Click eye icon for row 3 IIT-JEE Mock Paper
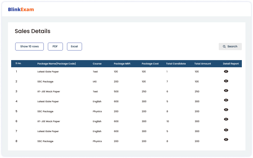Image resolution: width=253 pixels, height=158 pixels. (x=226, y=91)
